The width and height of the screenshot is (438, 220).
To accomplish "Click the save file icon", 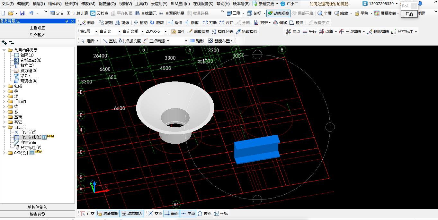I will pos(22,13).
